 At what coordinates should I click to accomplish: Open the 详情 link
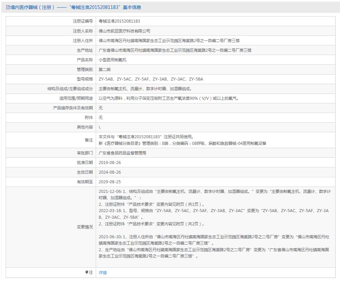(x=103, y=273)
